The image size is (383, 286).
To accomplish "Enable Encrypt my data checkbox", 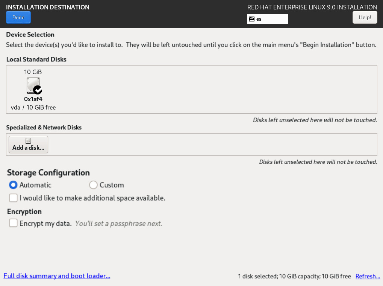I will 13,223.
